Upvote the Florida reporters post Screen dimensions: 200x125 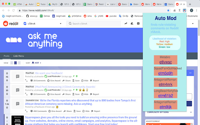coord(7,101)
